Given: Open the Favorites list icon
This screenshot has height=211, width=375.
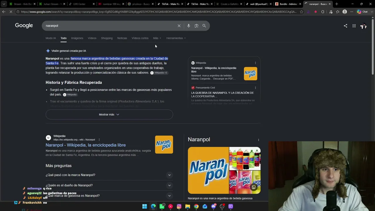Looking at the screenshot, I should (338, 12).
